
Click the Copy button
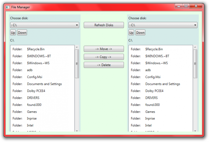click(104, 57)
